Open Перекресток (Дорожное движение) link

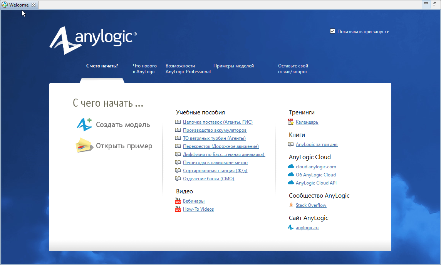(221, 146)
